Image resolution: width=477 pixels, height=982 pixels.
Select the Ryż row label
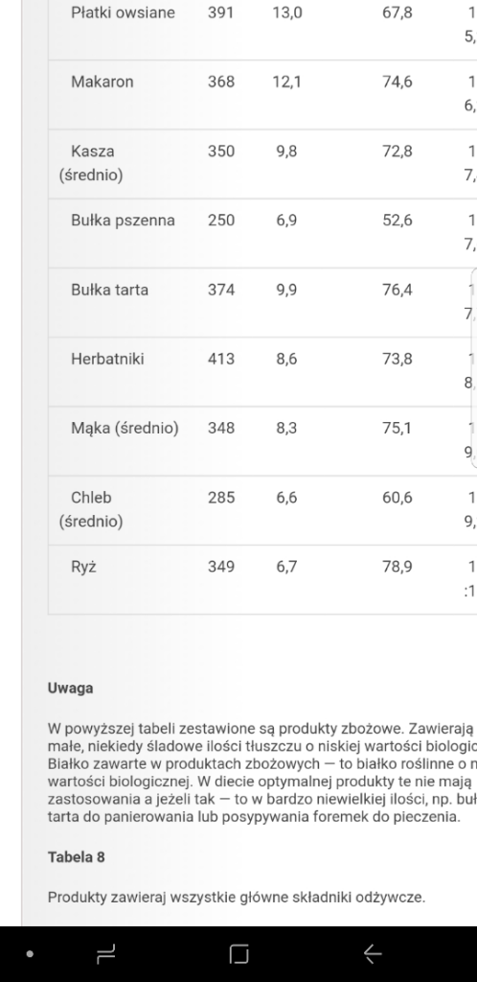click(83, 567)
